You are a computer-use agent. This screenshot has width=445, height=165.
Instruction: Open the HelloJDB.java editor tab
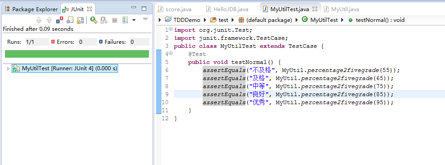click(x=227, y=9)
